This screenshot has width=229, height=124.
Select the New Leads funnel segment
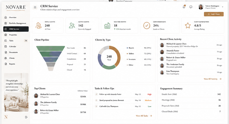point(50,48)
